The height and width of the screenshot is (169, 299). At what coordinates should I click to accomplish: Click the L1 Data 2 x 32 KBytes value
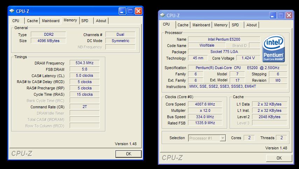pos(270,104)
